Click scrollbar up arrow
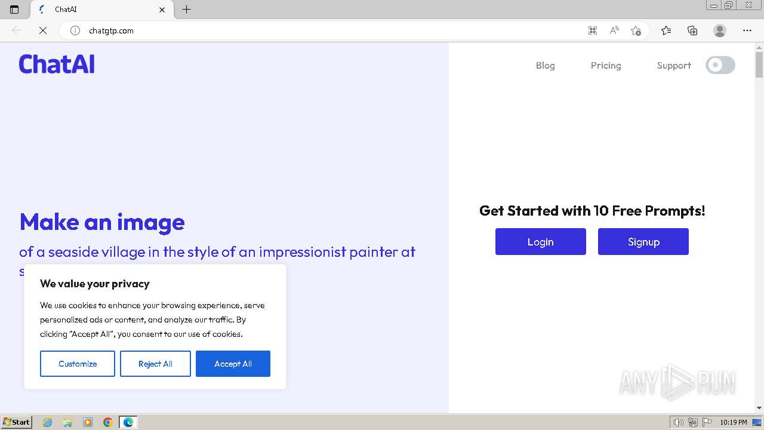 pos(759,47)
